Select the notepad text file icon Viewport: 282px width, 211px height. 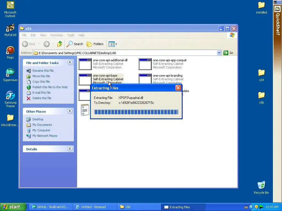coord(85,110)
